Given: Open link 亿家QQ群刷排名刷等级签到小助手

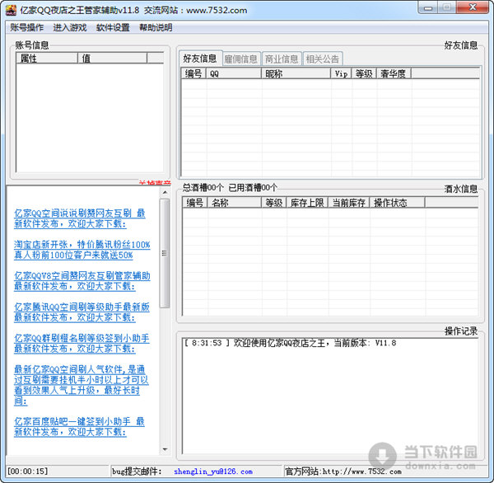Looking at the screenshot, I should 82,343.
